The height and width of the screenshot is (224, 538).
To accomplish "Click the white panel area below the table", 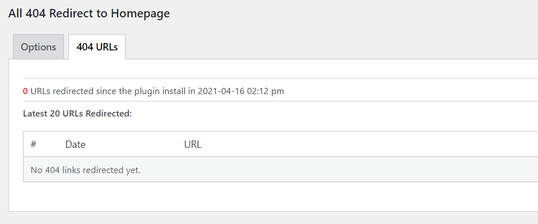I will tap(269, 197).
